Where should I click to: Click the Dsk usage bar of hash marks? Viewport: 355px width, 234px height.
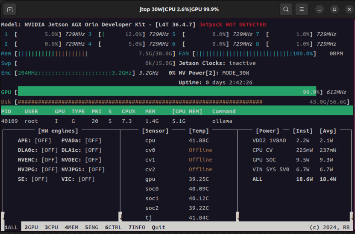coord(140,102)
